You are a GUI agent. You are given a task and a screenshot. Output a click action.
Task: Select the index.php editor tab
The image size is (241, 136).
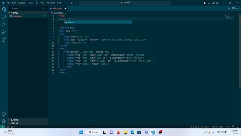coord(58,8)
